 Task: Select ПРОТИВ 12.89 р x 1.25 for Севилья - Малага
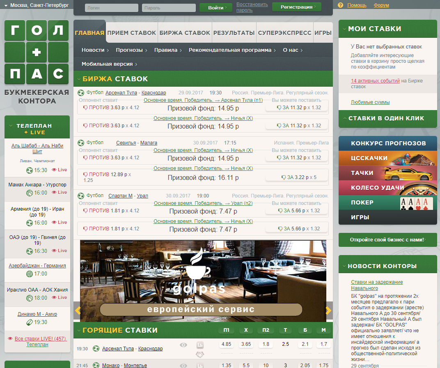point(108,177)
